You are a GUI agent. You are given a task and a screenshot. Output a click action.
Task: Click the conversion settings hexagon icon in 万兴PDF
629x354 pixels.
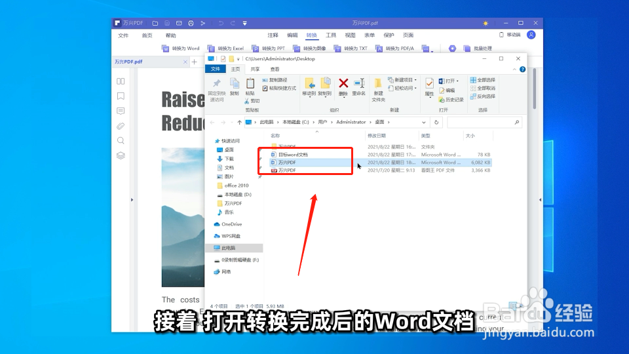[452, 49]
